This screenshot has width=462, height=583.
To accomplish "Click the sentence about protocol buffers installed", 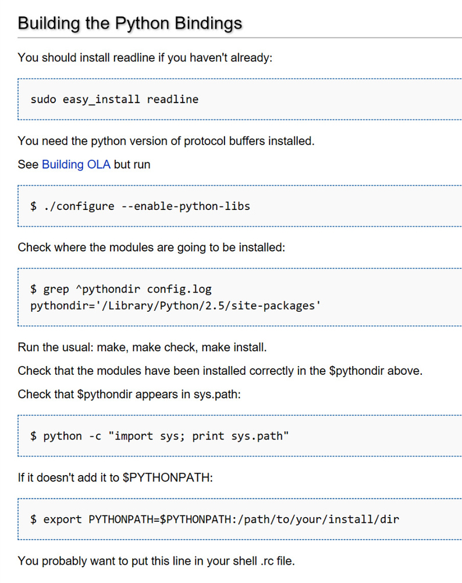I will [166, 141].
